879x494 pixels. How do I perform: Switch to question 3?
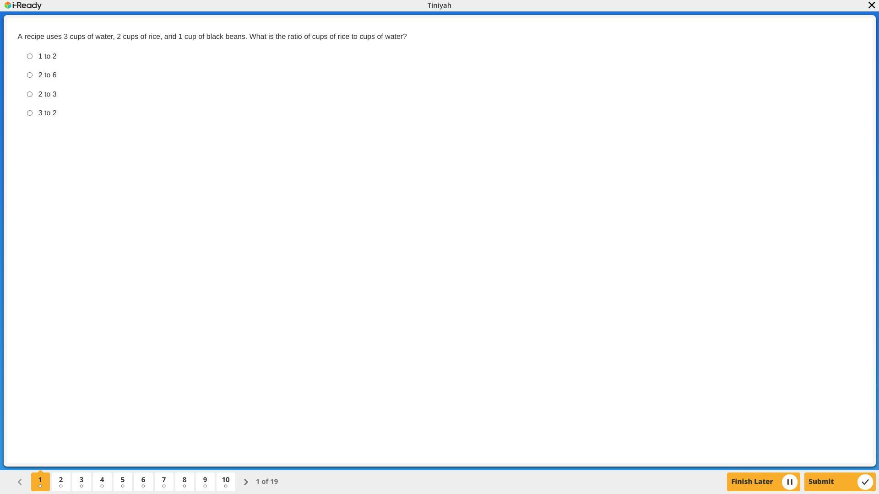(x=81, y=482)
